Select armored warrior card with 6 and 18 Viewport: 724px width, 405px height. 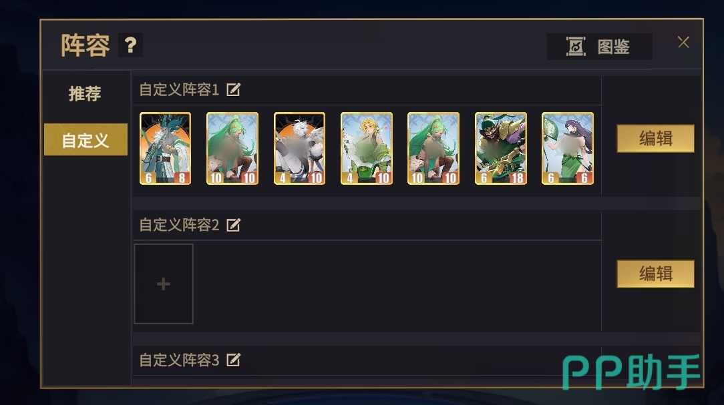501,149
